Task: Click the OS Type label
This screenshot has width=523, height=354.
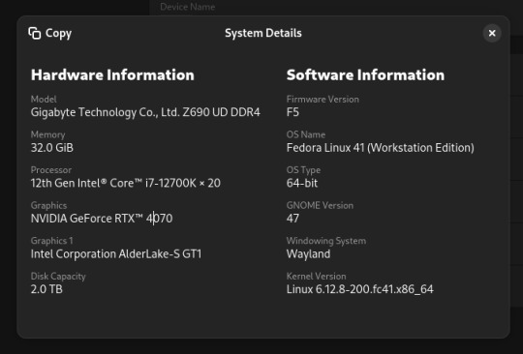Action: (x=303, y=170)
